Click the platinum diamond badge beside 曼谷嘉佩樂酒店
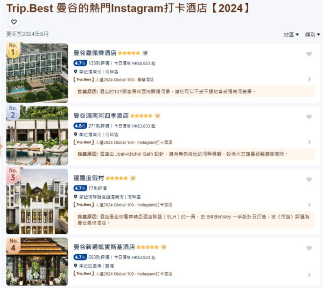The height and width of the screenshot is (288, 323). tap(145, 53)
